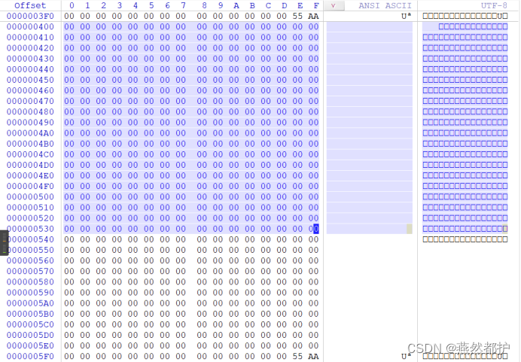Select byte AA in row 0000005F0

click(x=313, y=356)
